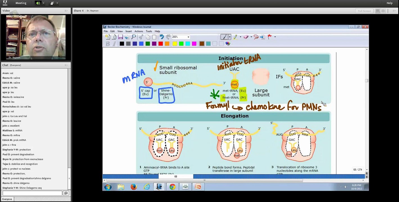Click the chat message input field
This screenshot has width=399, height=202.
[x=32, y=193]
